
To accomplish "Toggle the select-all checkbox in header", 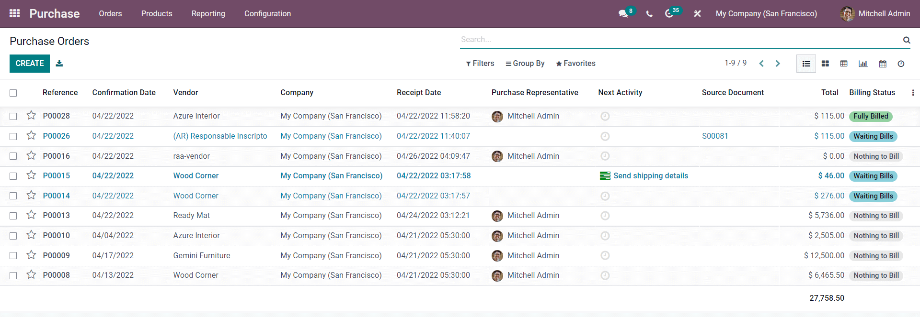I will click(13, 93).
